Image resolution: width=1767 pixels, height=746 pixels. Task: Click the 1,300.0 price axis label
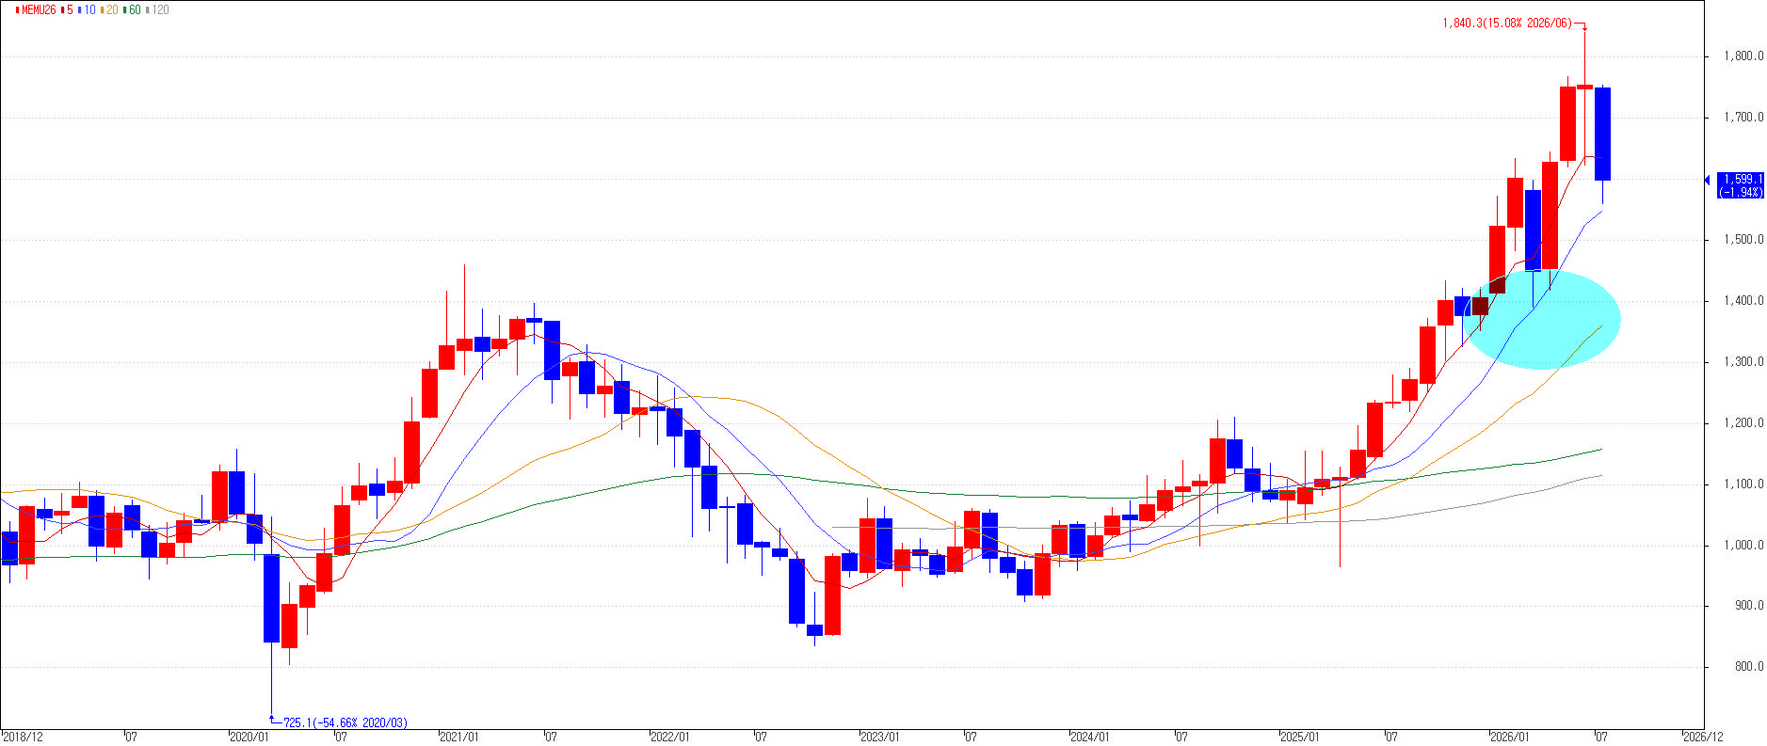tap(1743, 362)
